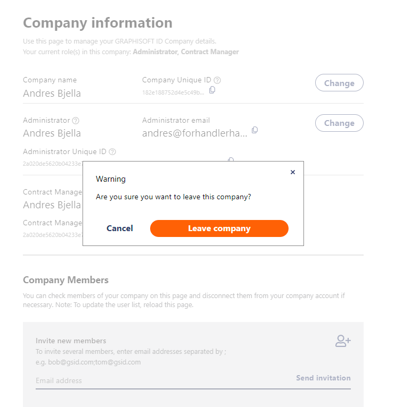The width and height of the screenshot is (419, 407).
Task: Click the add member person icon
Action: (x=343, y=341)
